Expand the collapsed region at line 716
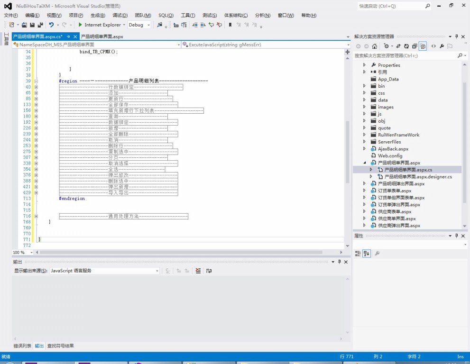 [x=36, y=216]
